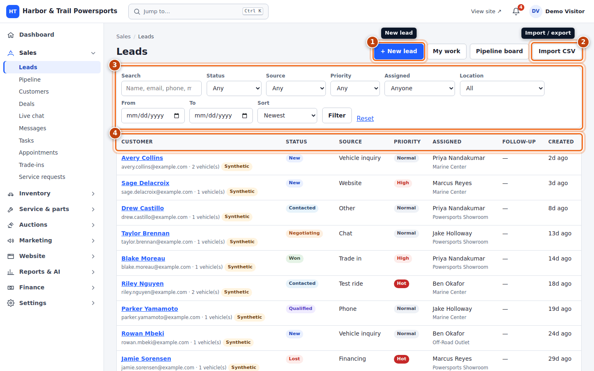The height and width of the screenshot is (371, 594).
Task: Click the Sales breadcrumb link
Action: coord(123,37)
